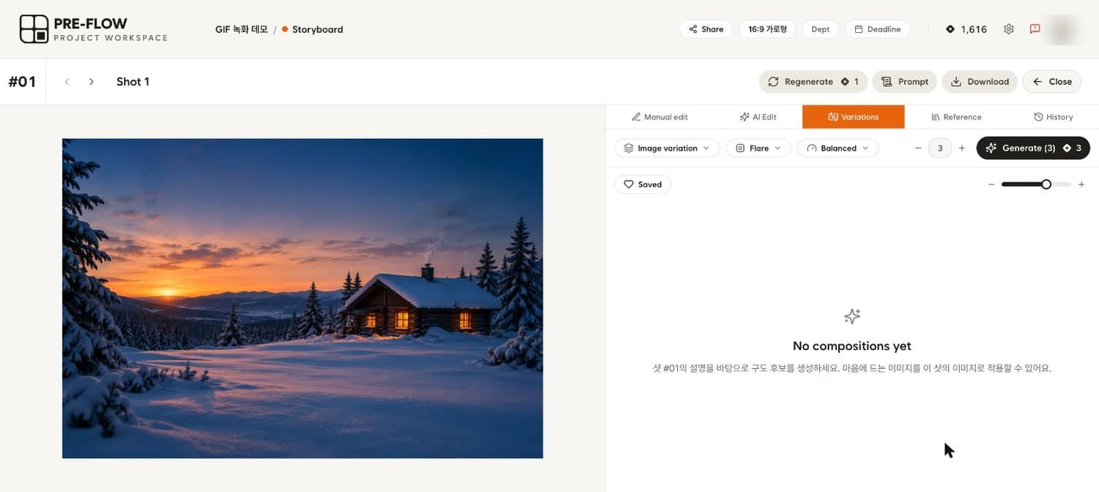Viewport: 1099px width, 492px height.
Task: Open the Deadline date picker
Action: pos(878,29)
